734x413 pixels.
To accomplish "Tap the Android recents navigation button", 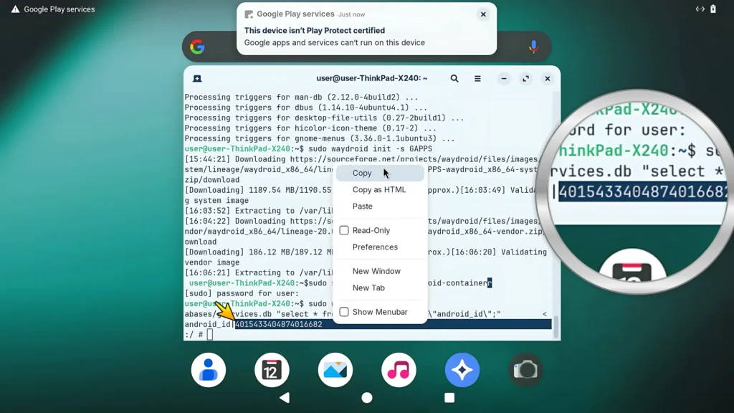I will click(449, 397).
